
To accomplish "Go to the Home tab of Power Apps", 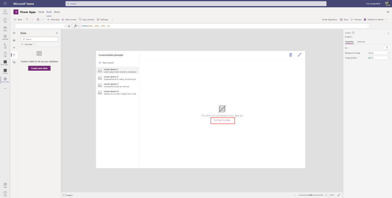I will [x=41, y=12].
